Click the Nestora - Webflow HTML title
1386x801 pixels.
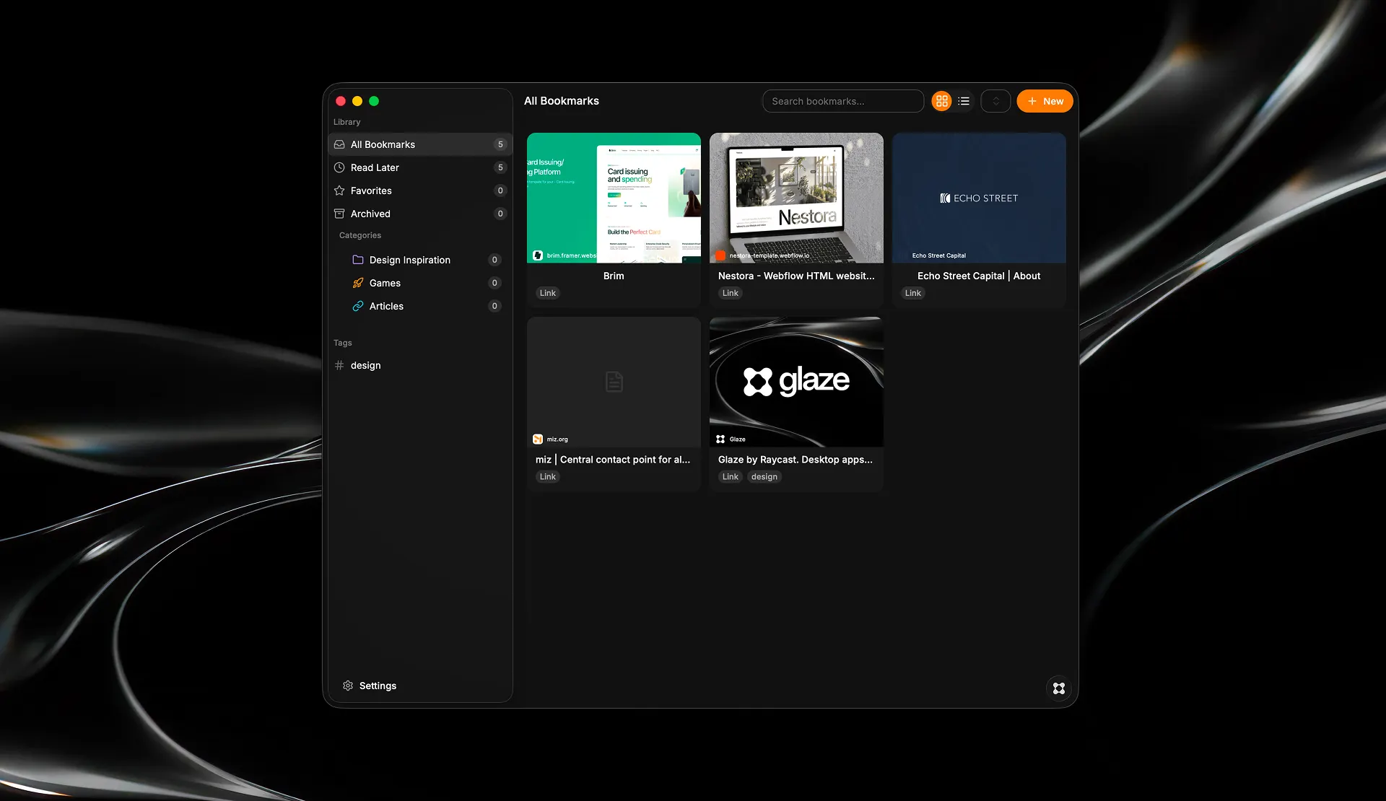tap(796, 276)
